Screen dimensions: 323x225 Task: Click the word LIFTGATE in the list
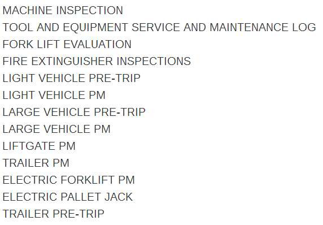tap(29, 146)
